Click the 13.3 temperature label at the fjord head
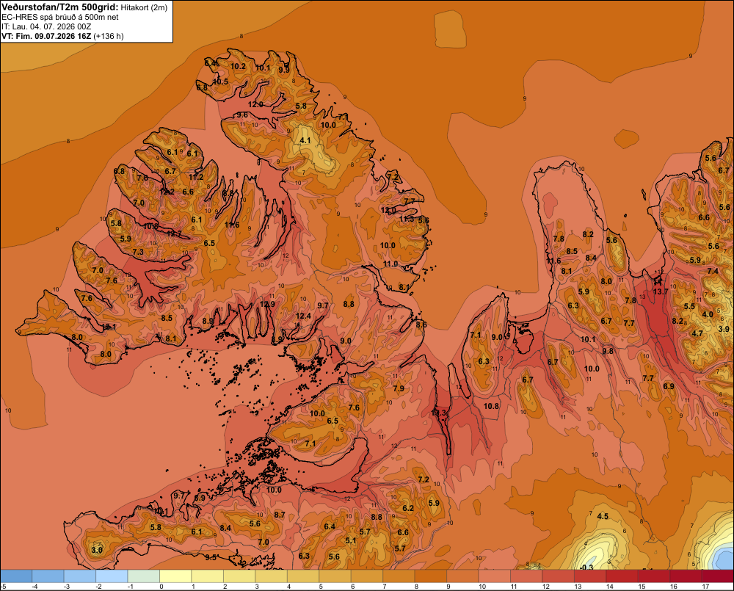This screenshot has height=591, width=734. tap(439, 413)
